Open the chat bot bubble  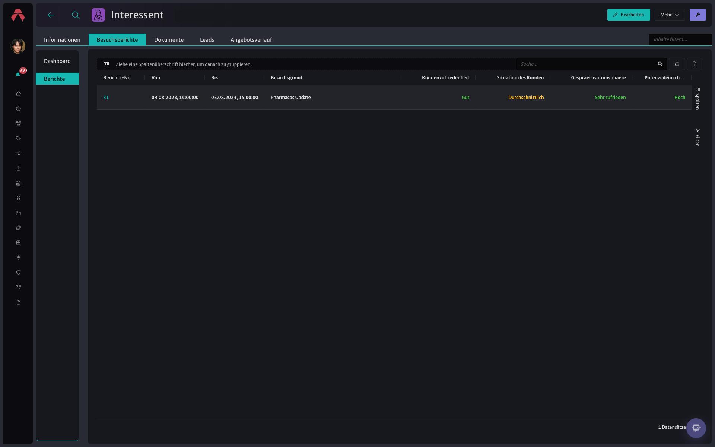(x=696, y=428)
